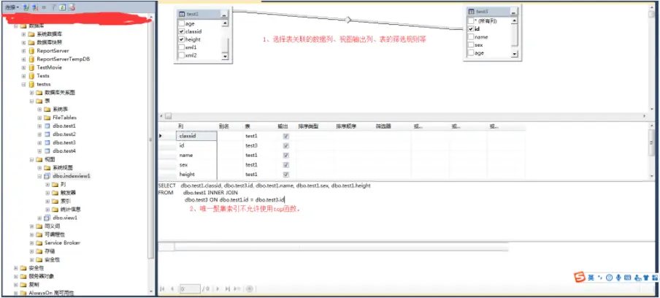
Task: Click the Sogou soft keyboard icon
Action: tap(628, 278)
